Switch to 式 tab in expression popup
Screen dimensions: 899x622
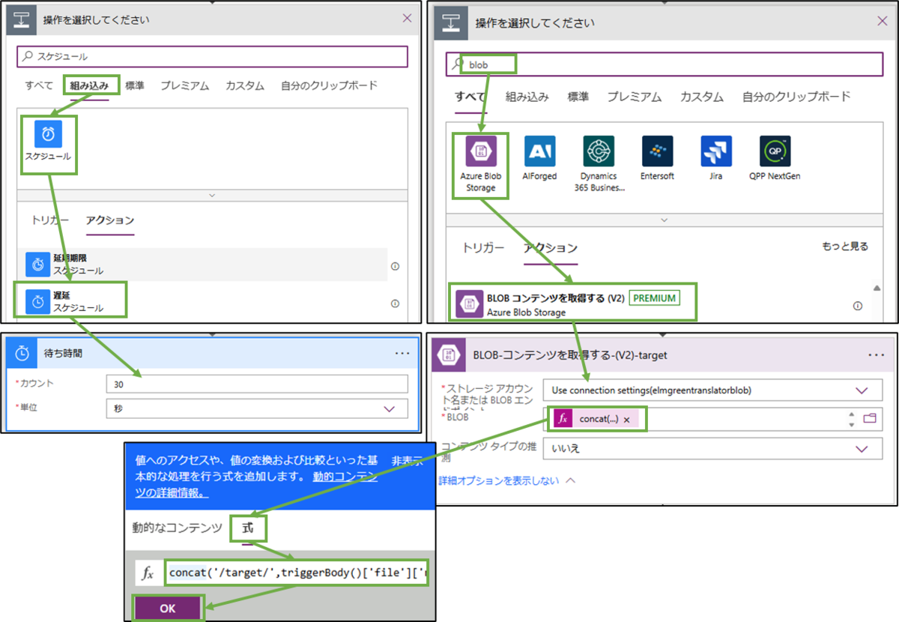[x=248, y=528]
